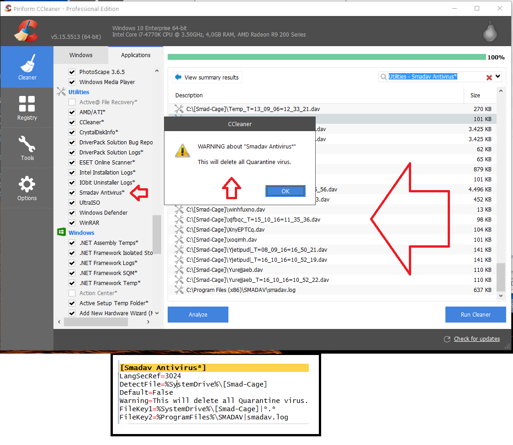Click the magnifier icon in search box
513x445 pixels.
(x=383, y=77)
